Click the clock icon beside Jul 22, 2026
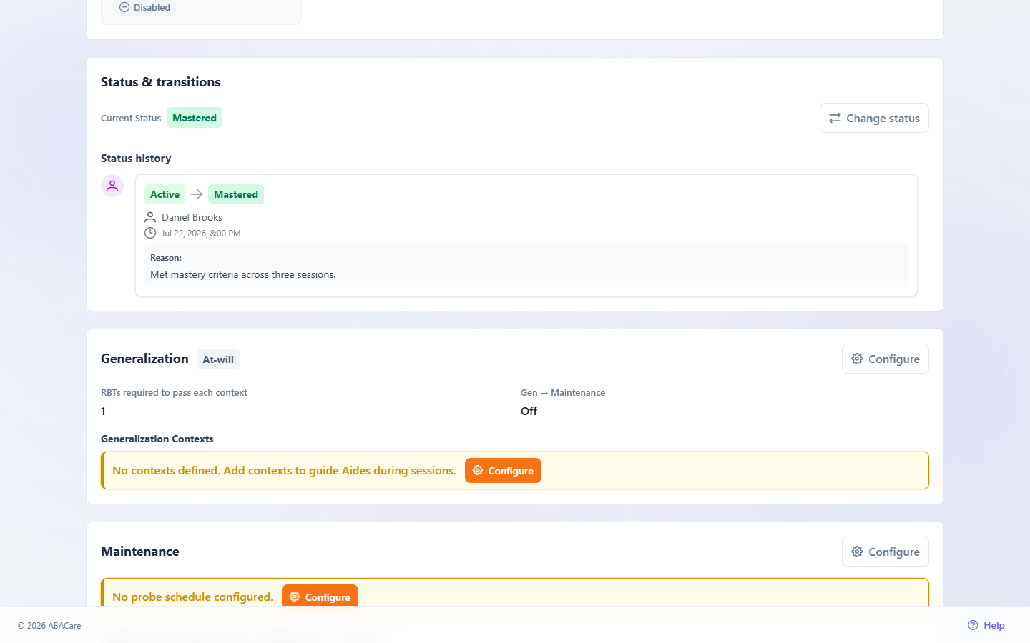The height and width of the screenshot is (643, 1030). (x=150, y=233)
